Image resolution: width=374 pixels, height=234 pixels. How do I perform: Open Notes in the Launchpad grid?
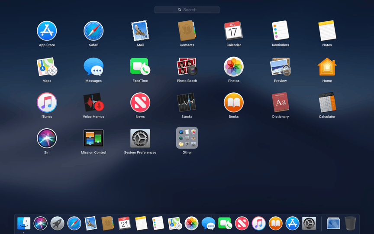327,31
